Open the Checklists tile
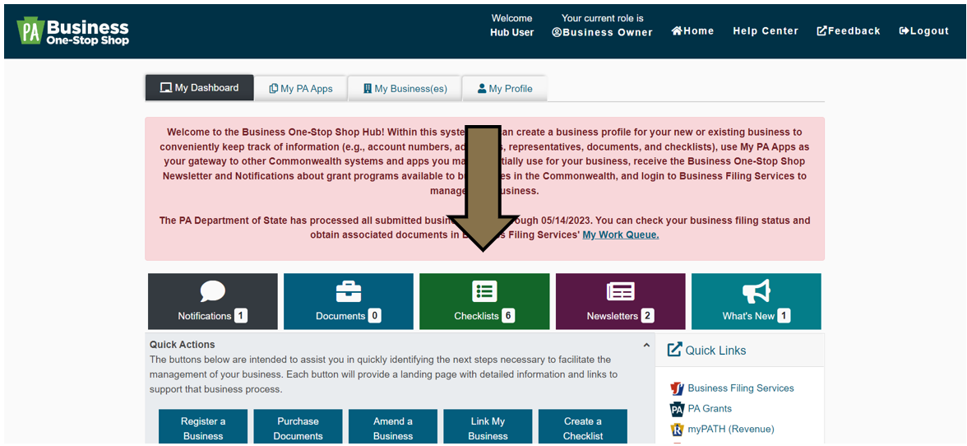The image size is (967, 446). (x=484, y=301)
